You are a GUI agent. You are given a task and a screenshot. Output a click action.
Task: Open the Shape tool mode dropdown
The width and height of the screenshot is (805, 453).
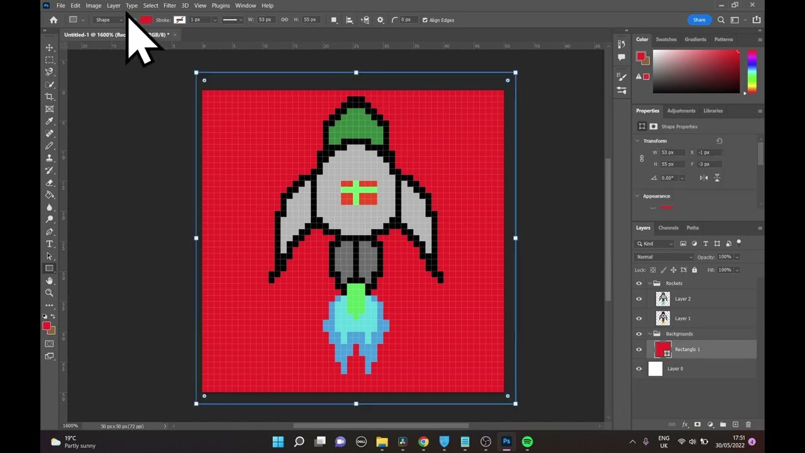pos(108,20)
